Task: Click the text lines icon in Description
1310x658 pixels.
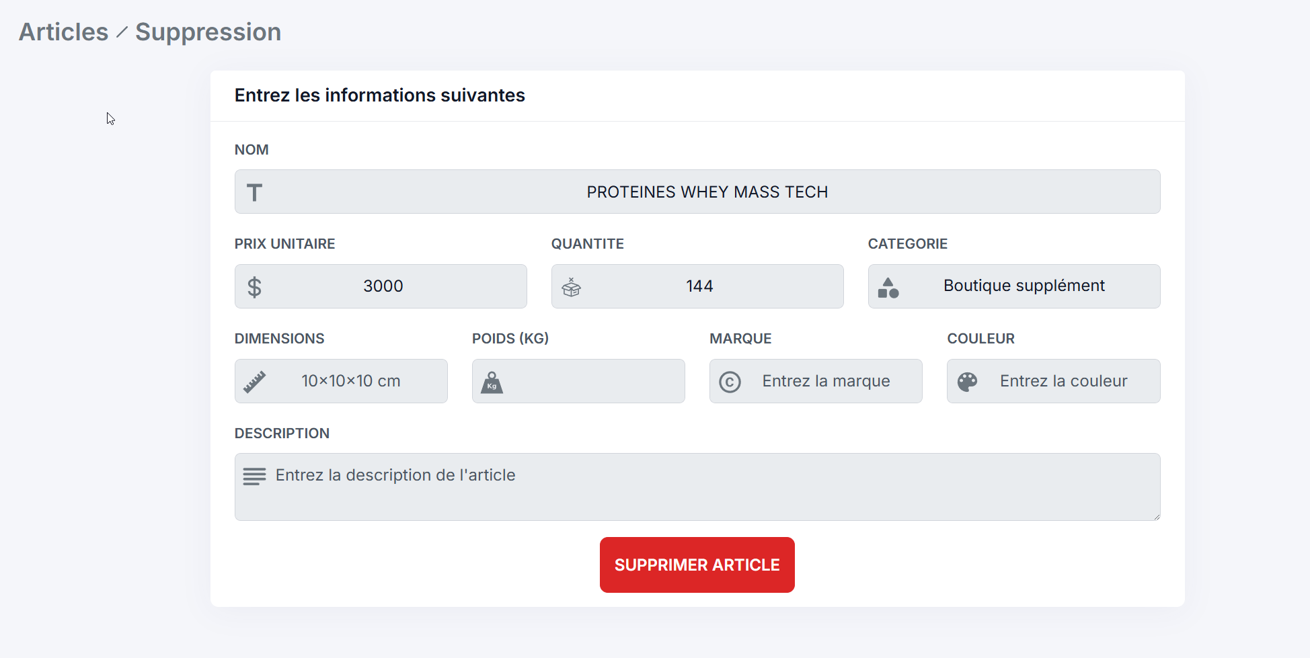Action: click(254, 477)
